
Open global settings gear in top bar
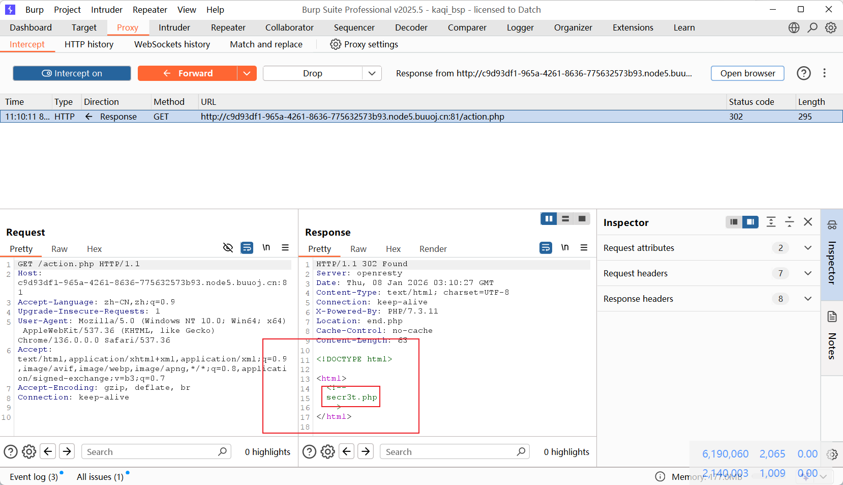(831, 27)
